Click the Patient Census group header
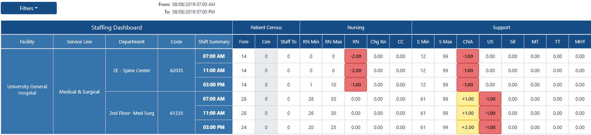Screen dimensions: 591x135 (x=266, y=28)
